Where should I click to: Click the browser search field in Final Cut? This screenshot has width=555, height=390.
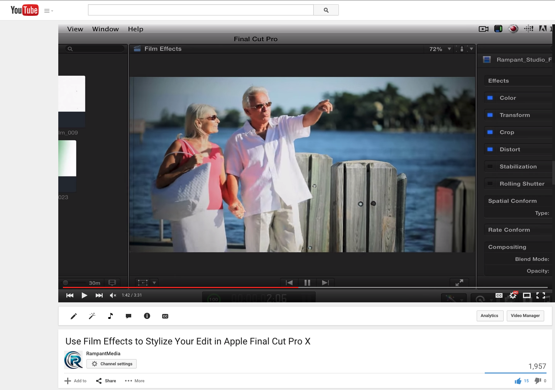pos(95,49)
